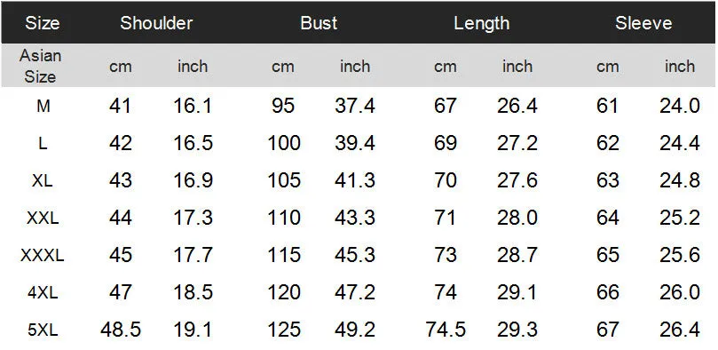Click the XXL size row label
718x350 pixels.
pyautogui.click(x=43, y=218)
